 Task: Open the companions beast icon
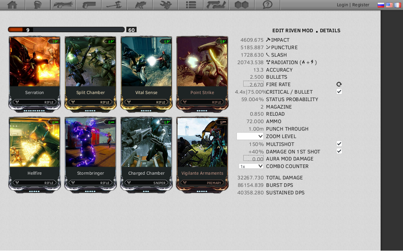click(x=140, y=5)
